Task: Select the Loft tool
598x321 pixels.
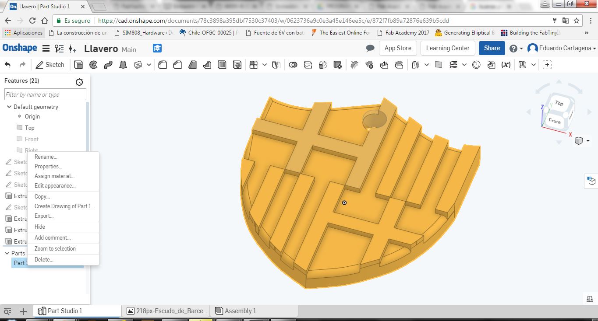Action: coord(124,65)
